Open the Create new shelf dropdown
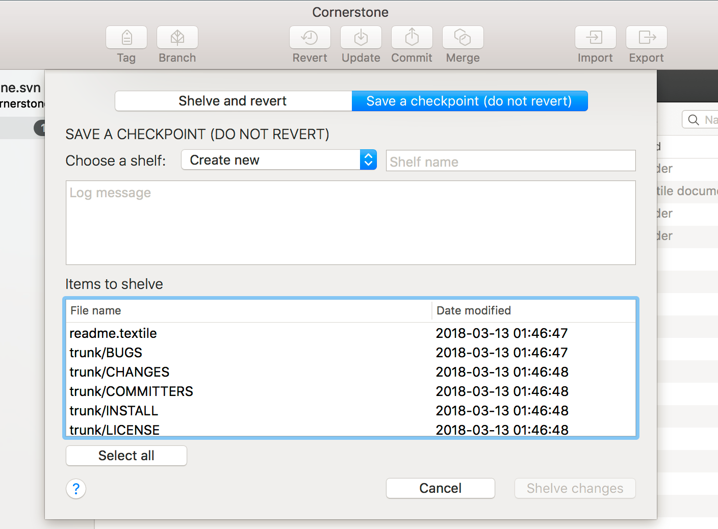Viewport: 718px width, 529px height. tap(279, 160)
